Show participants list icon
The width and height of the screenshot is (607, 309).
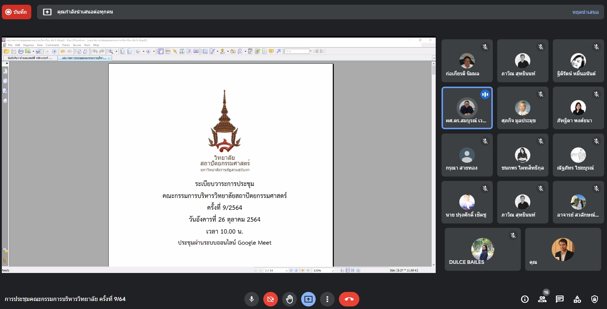coord(542,299)
